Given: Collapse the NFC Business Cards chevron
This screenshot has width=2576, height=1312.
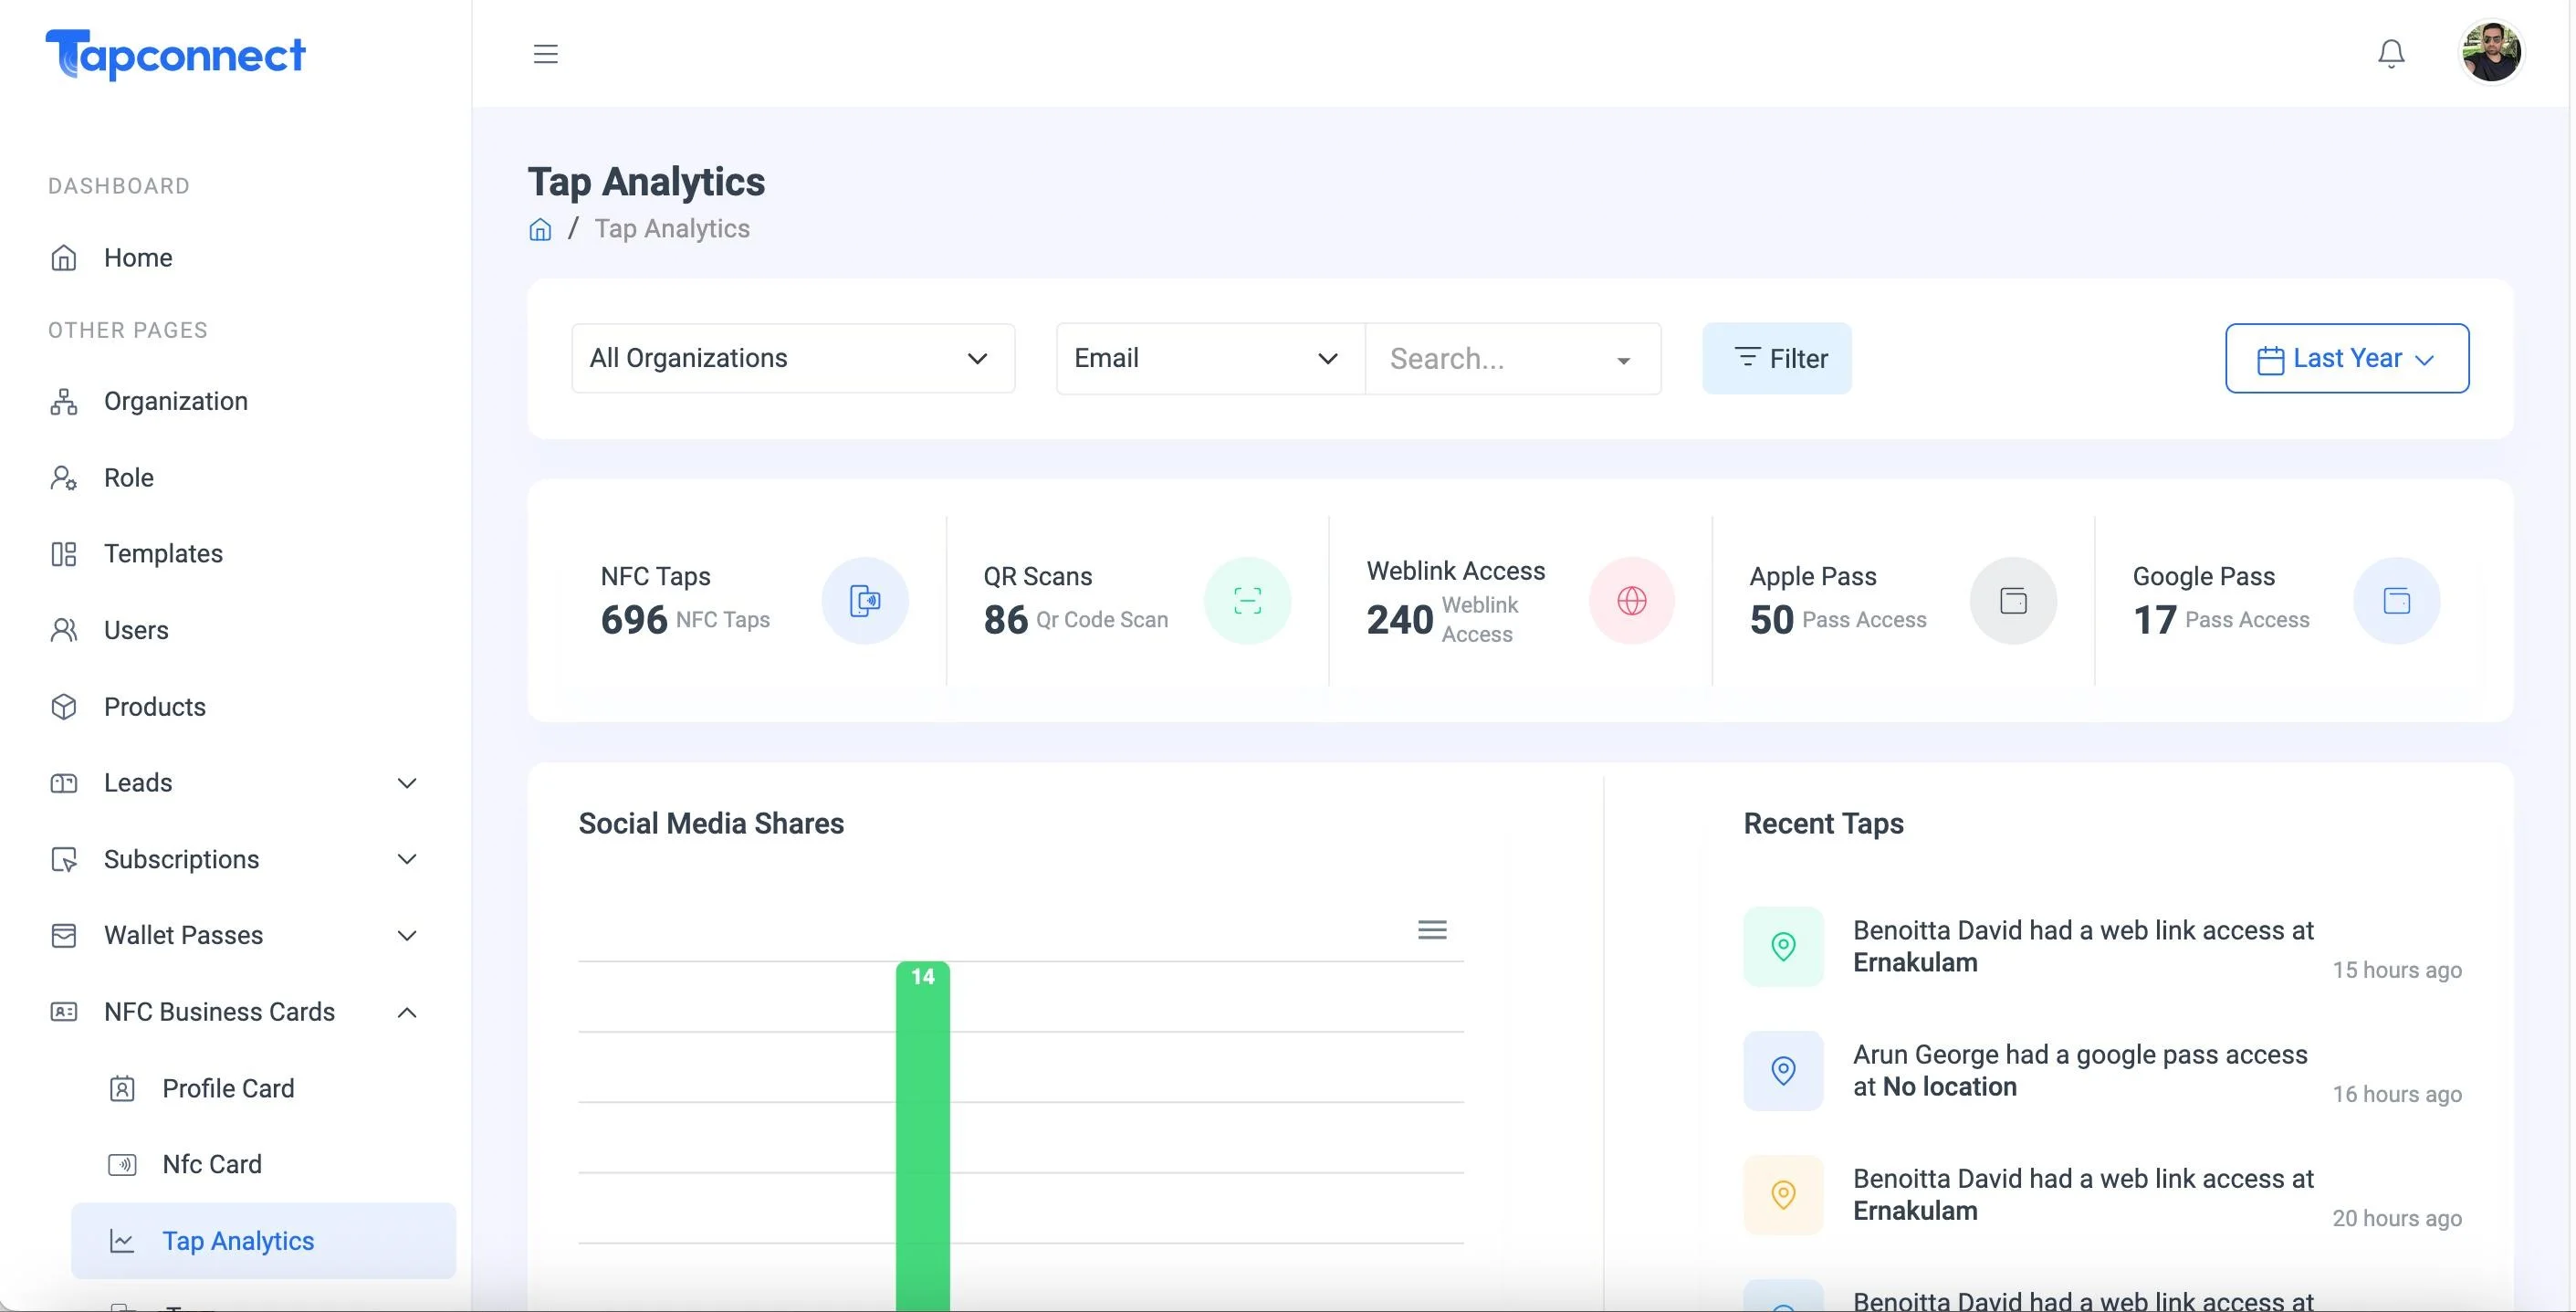Looking at the screenshot, I should click(407, 1012).
